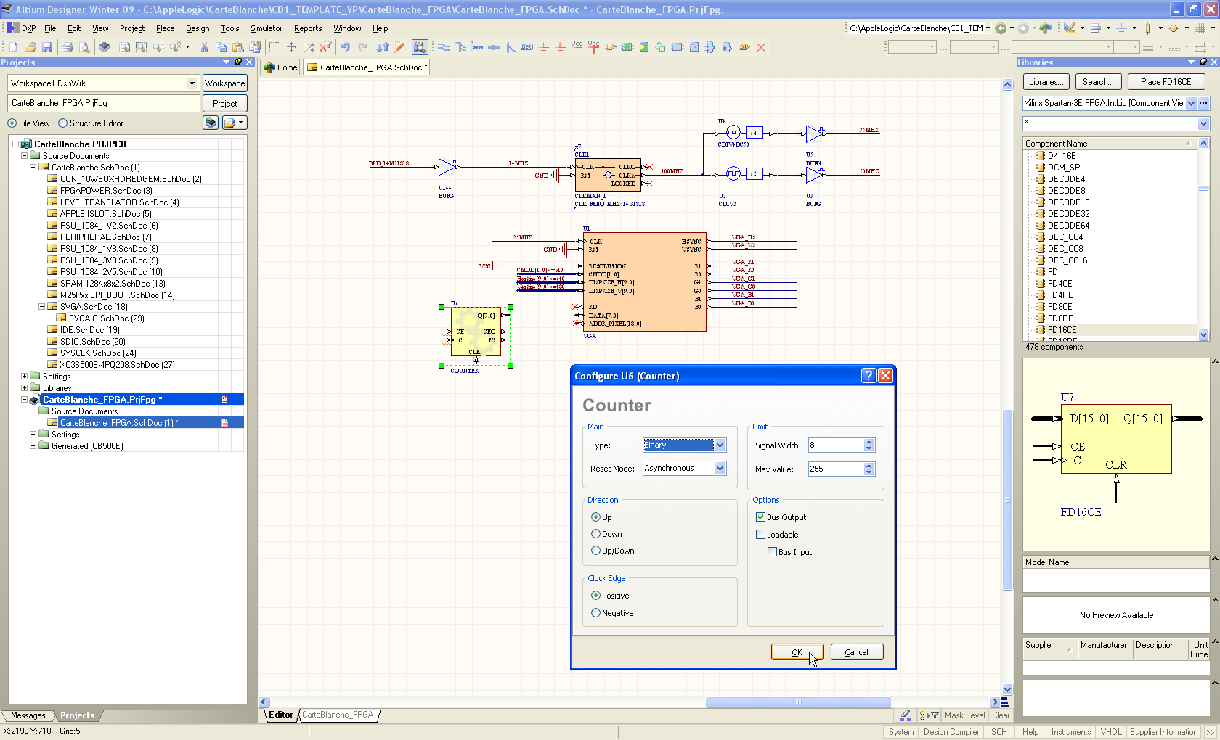Select the Up direction radio button
The image size is (1220, 740).
coord(595,517)
